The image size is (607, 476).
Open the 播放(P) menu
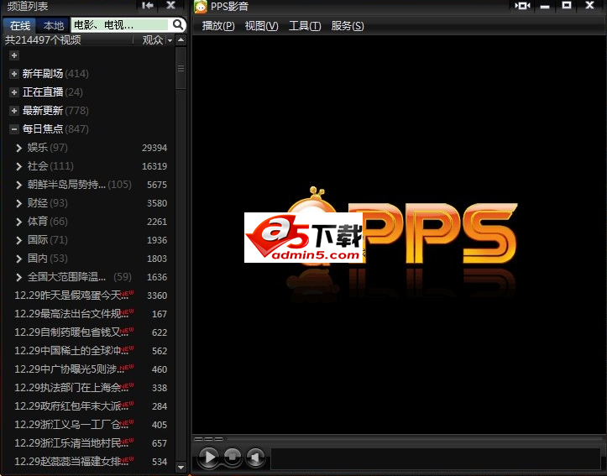click(x=218, y=26)
